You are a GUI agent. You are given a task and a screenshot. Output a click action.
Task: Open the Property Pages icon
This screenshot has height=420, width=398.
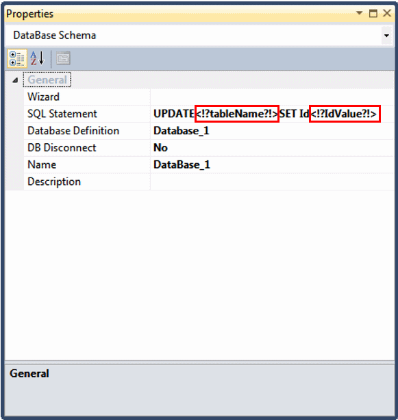click(x=63, y=58)
